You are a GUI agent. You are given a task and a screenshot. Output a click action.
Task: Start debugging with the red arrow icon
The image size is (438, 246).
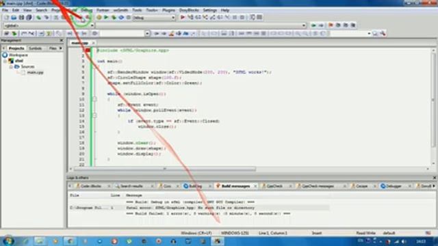183,17
